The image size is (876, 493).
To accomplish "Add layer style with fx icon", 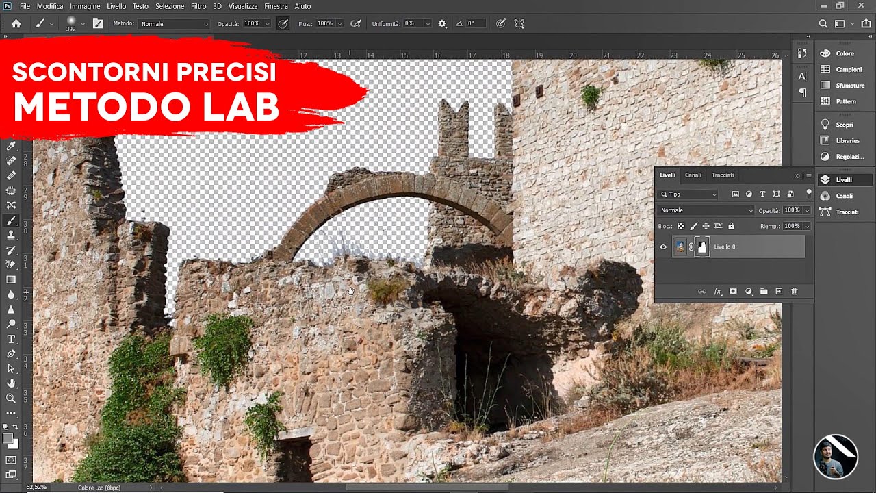I will click(x=718, y=291).
